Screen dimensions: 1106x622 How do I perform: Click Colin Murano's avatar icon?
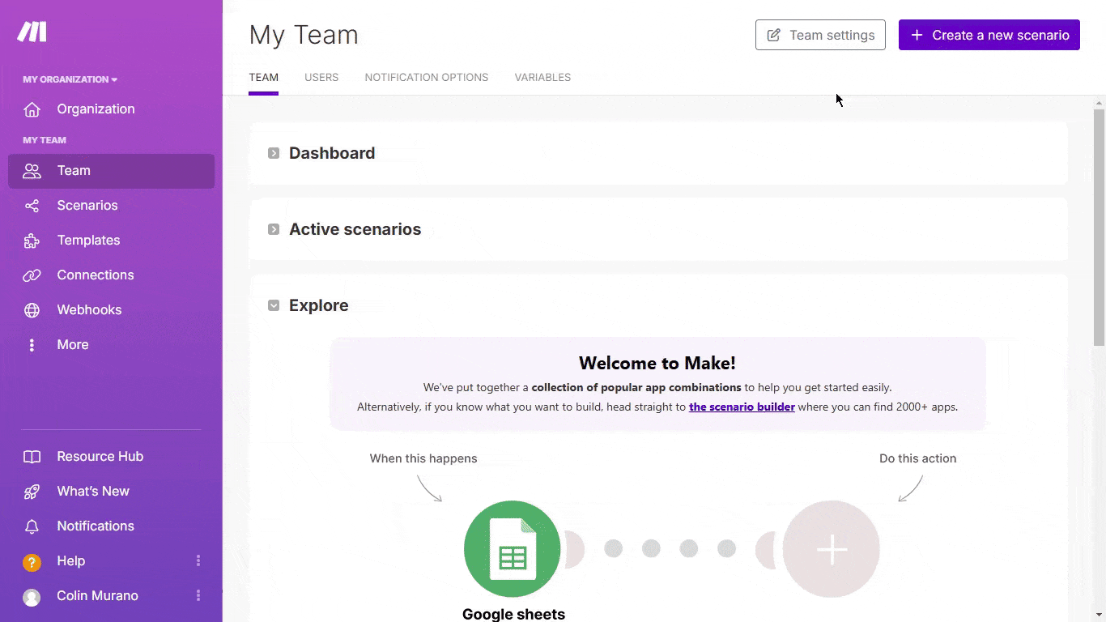coord(32,598)
